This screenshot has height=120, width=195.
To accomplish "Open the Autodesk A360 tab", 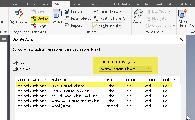I will tap(181, 4).
